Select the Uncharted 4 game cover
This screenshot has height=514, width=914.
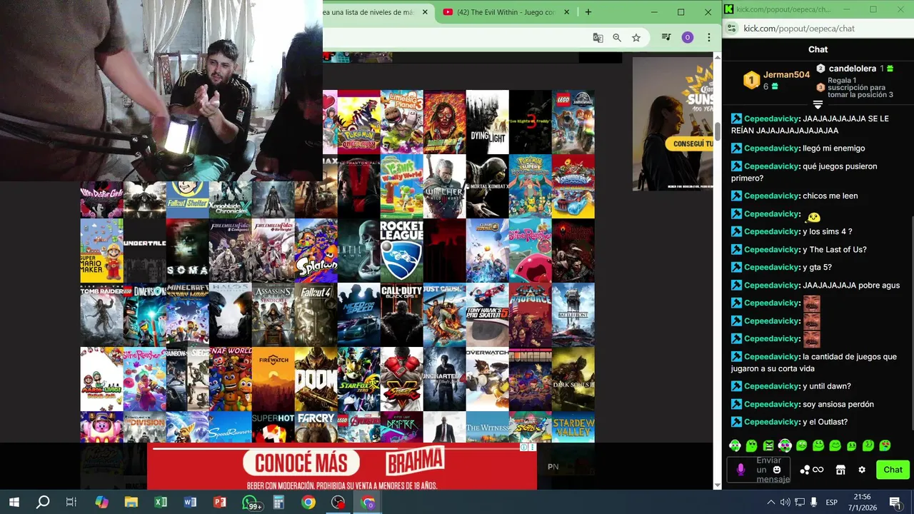444,379
